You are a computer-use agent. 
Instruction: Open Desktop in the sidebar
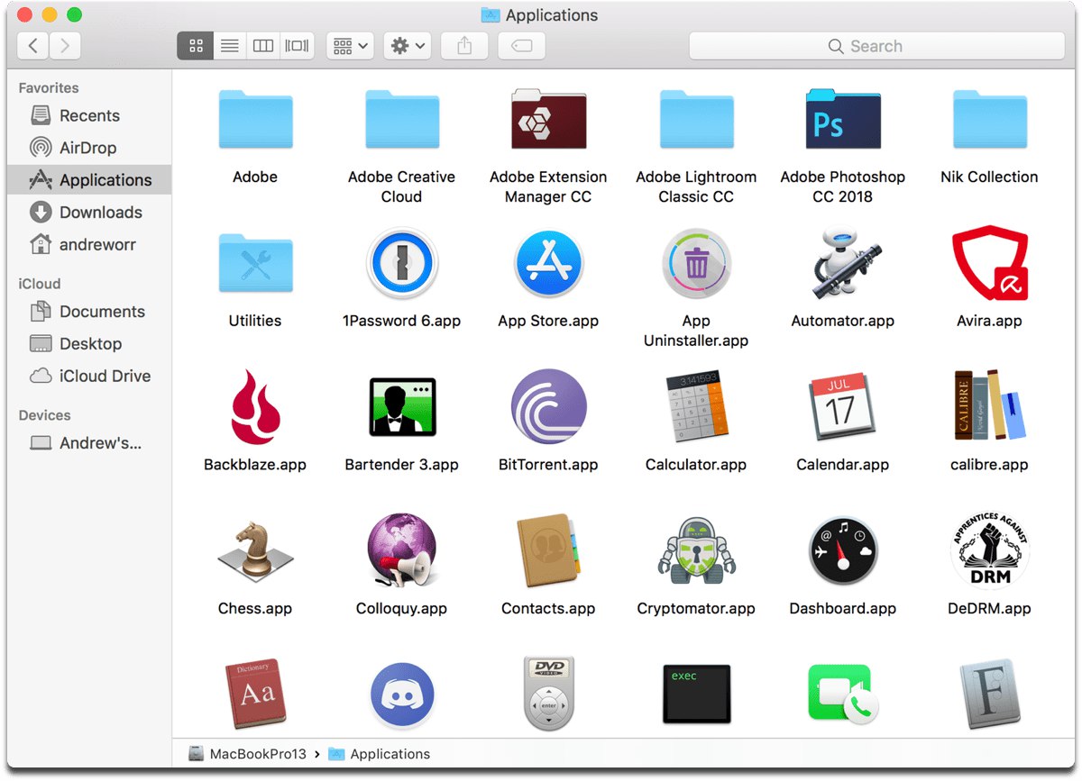[x=89, y=344]
